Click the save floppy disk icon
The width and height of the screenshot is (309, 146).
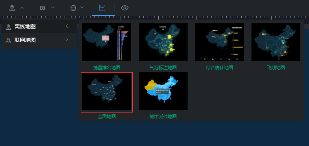tap(102, 8)
